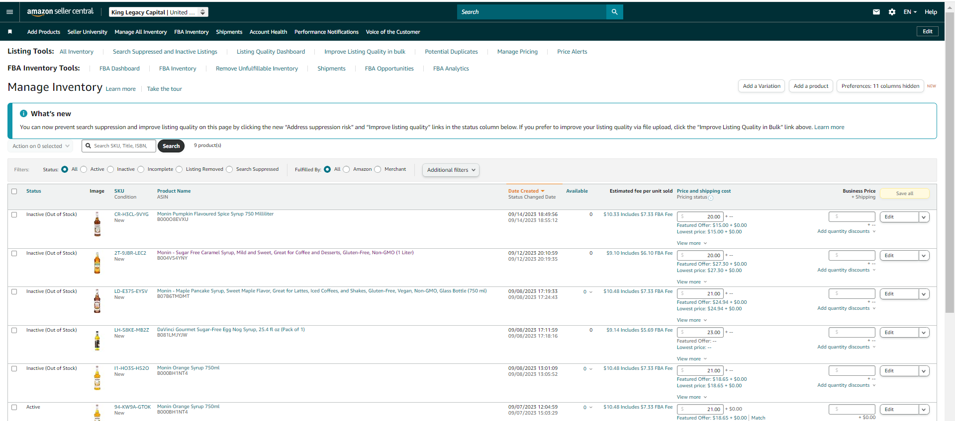
Task: Click the Add a product button
Action: click(x=811, y=86)
